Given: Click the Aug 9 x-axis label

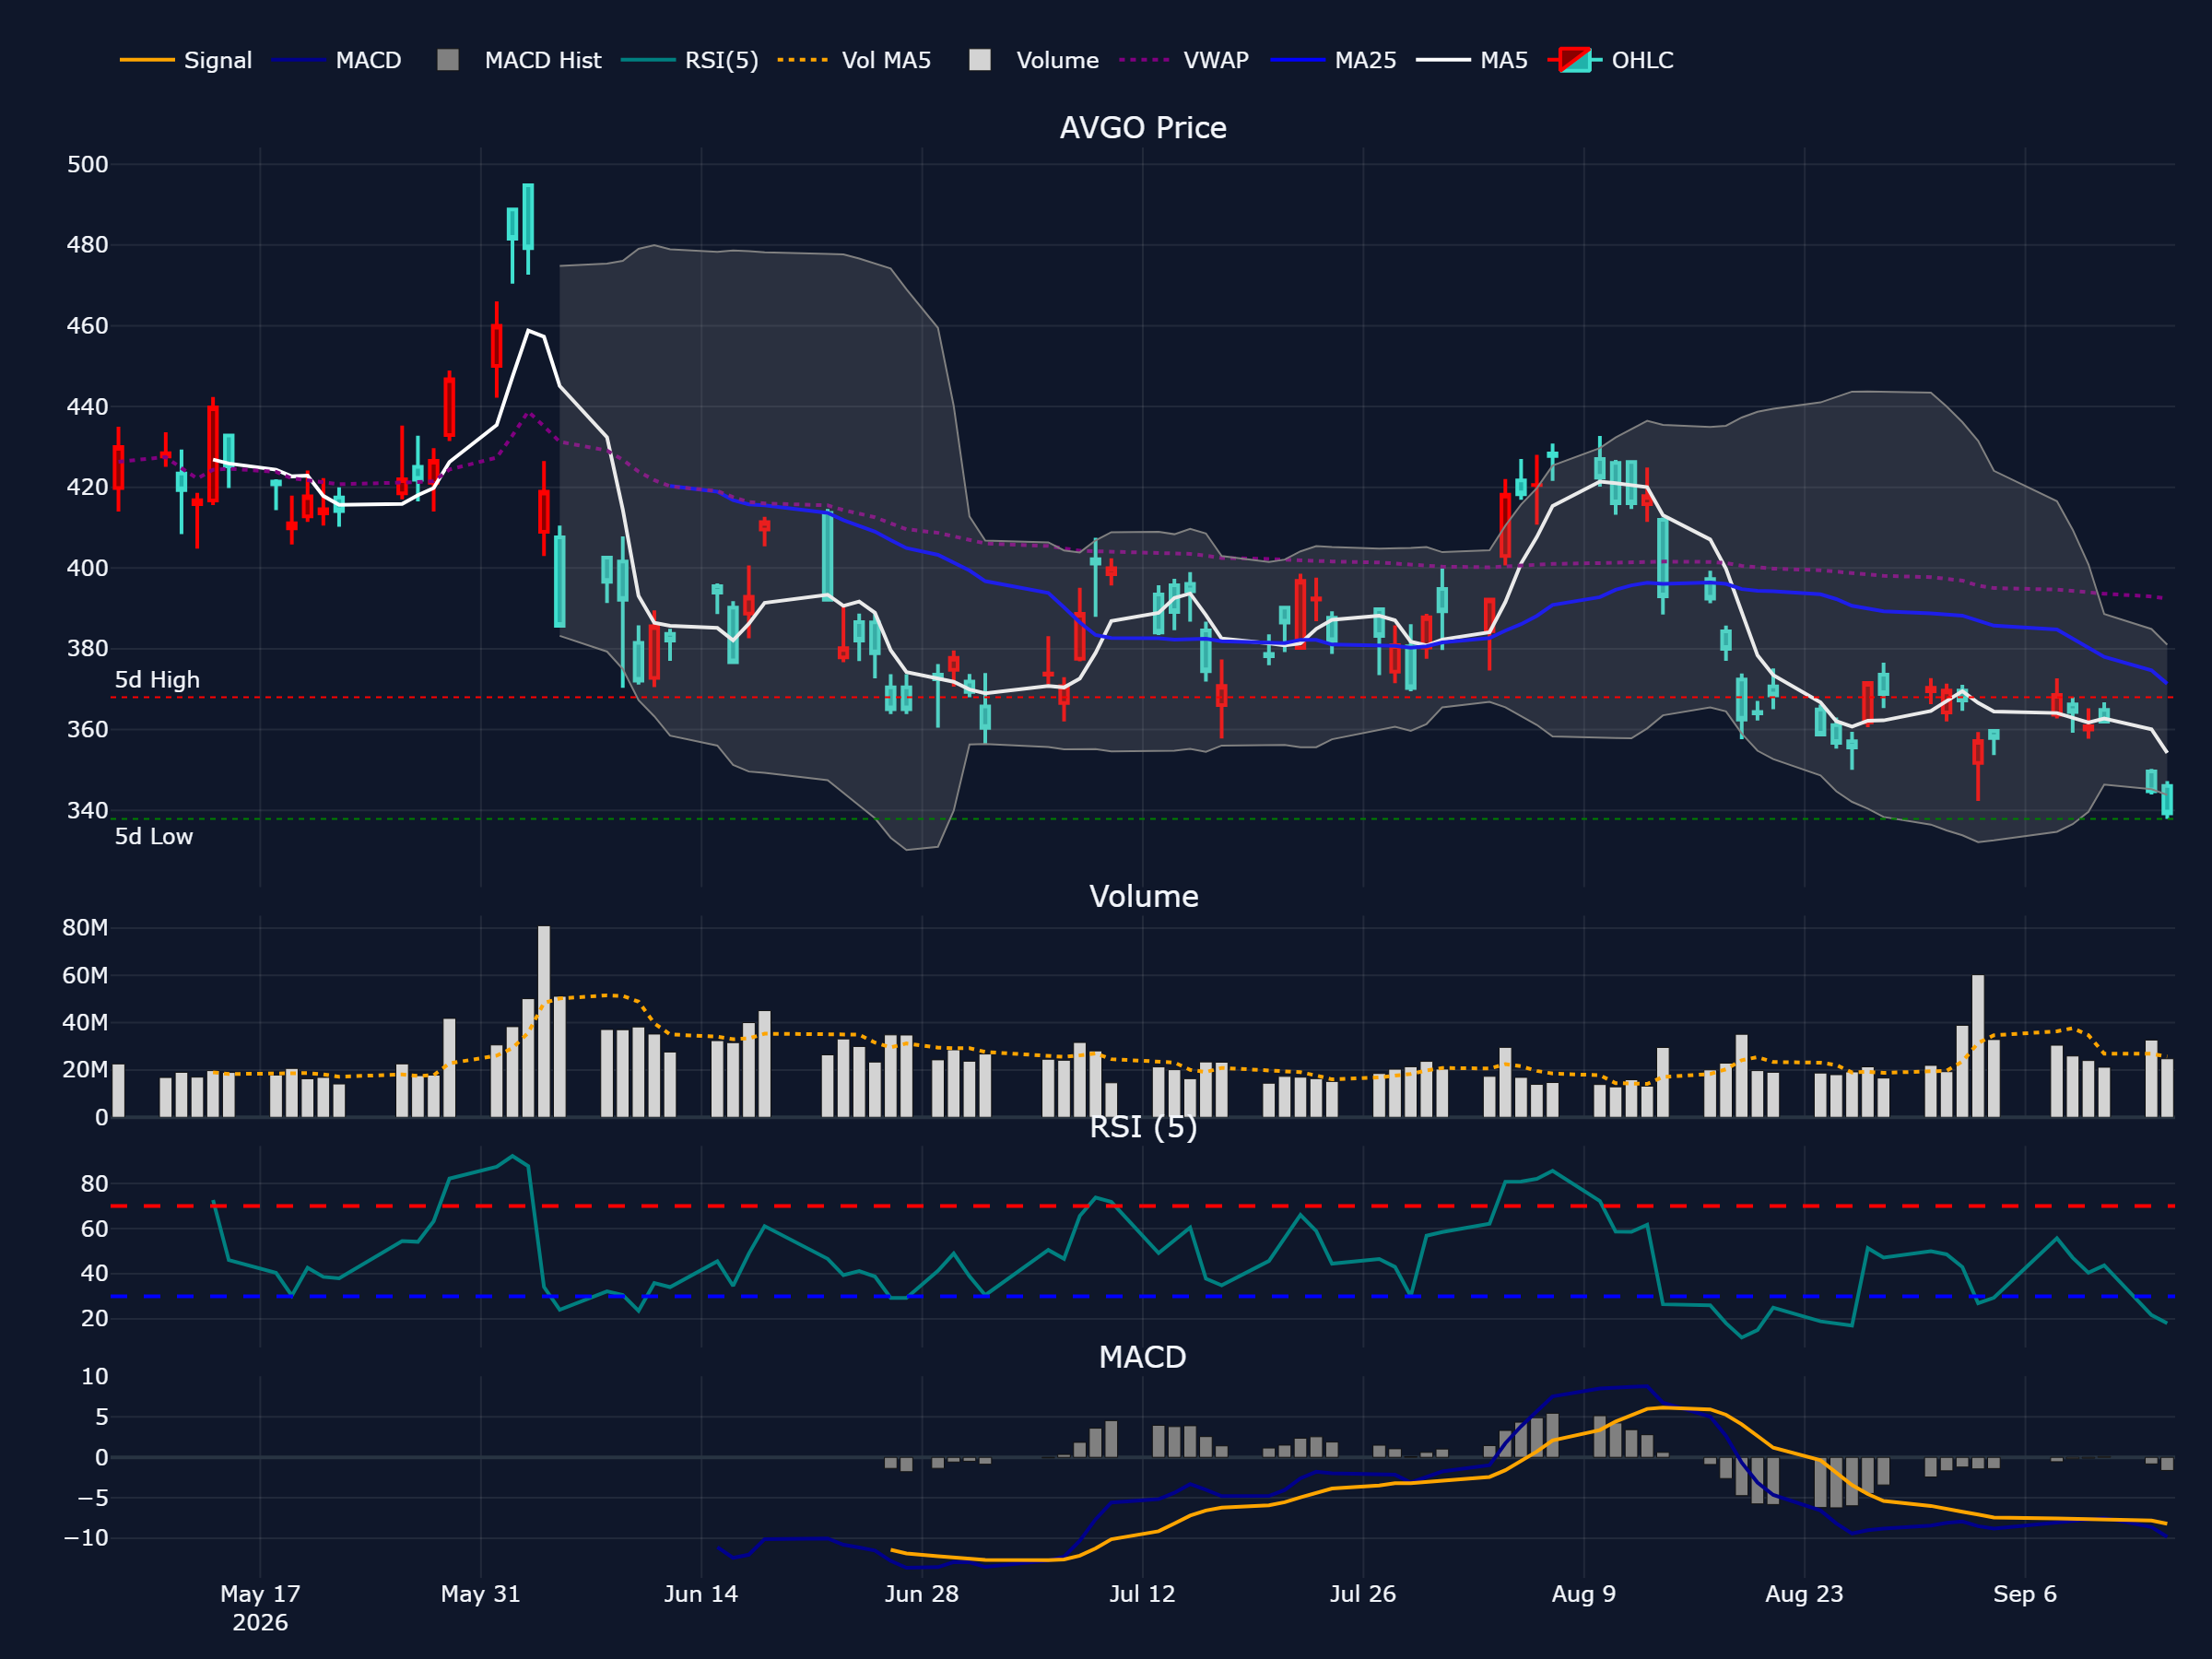Looking at the screenshot, I should tap(1583, 1594).
